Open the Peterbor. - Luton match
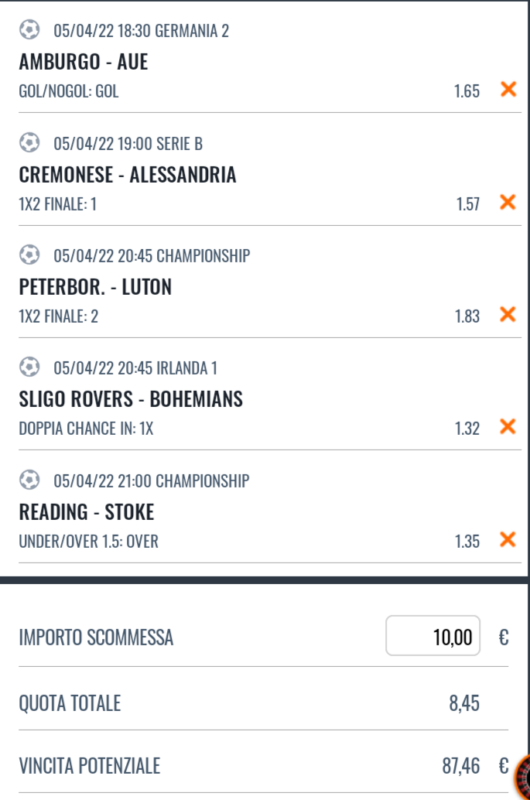 click(x=95, y=287)
